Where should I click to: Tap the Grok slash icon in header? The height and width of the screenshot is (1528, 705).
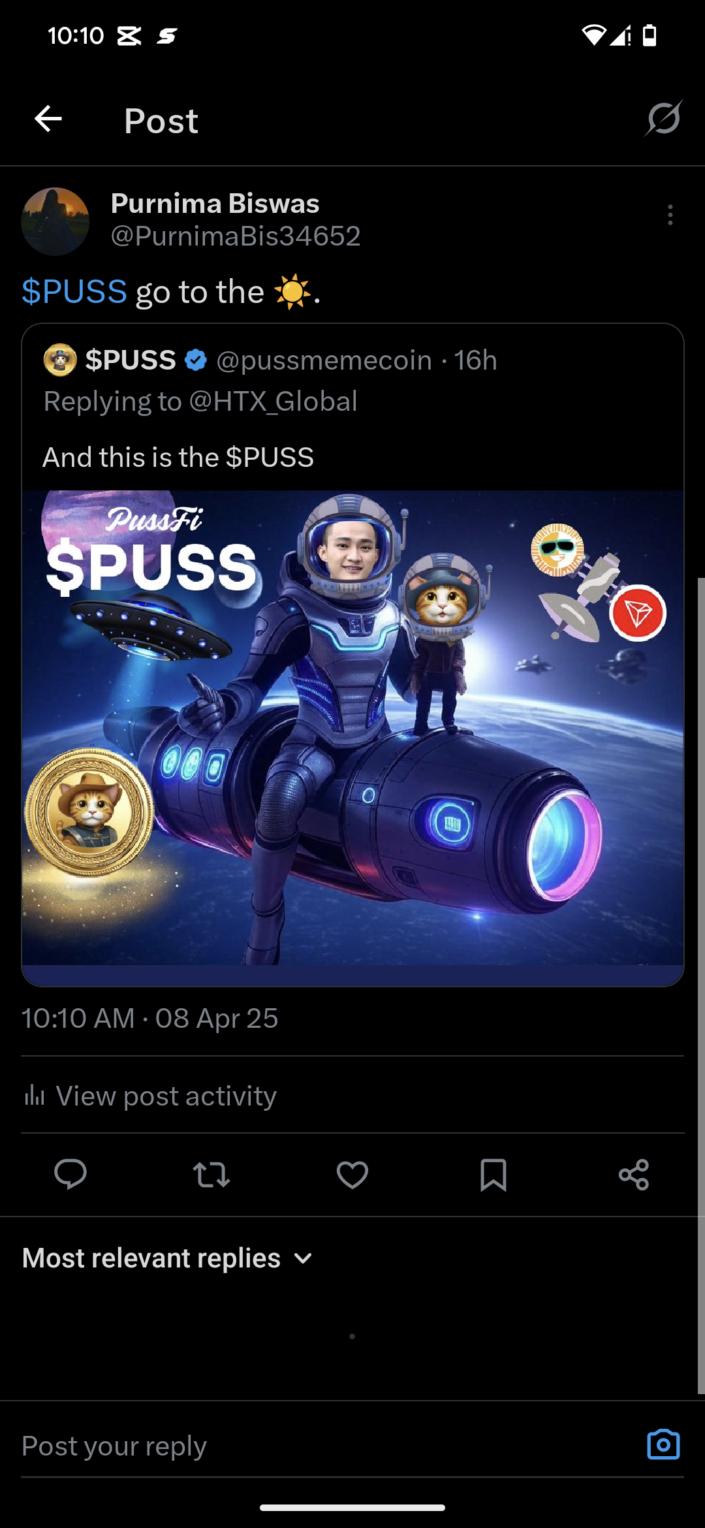(664, 118)
